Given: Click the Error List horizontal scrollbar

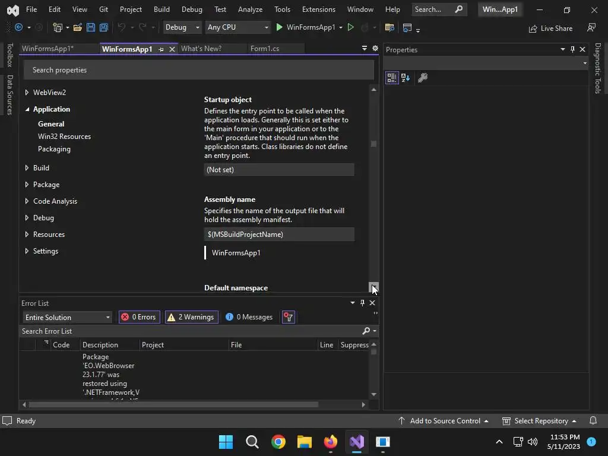Looking at the screenshot, I should click(174, 404).
